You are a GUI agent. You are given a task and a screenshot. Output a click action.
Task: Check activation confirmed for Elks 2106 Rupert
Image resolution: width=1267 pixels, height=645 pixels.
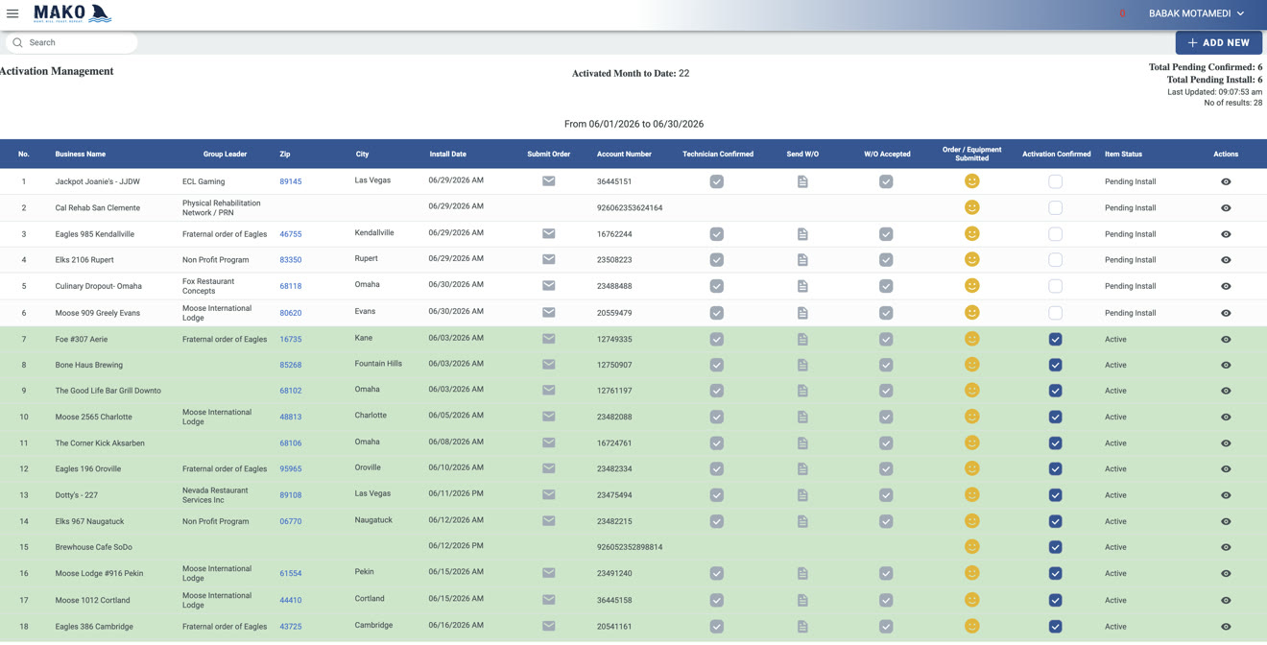pyautogui.click(x=1055, y=260)
